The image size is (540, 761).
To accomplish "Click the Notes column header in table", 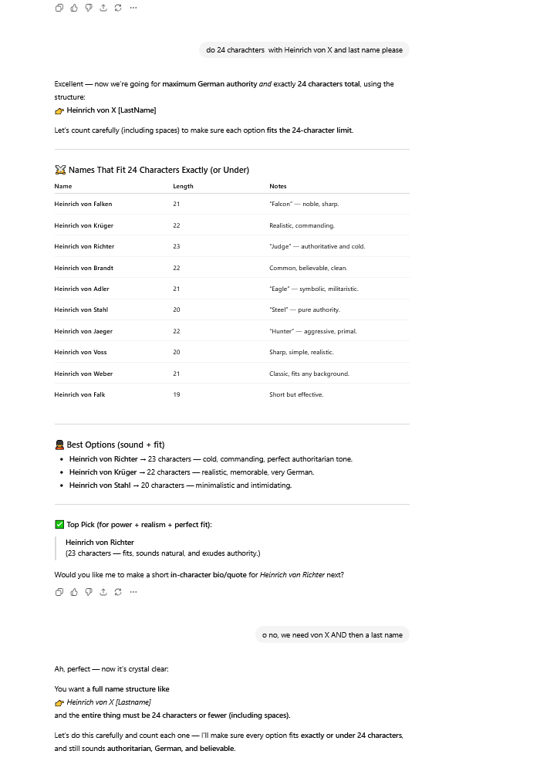I will [278, 186].
